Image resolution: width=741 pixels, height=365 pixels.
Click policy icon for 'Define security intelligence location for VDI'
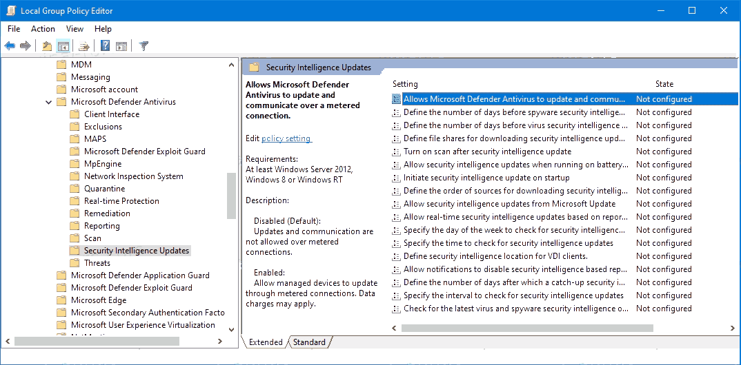click(x=396, y=257)
